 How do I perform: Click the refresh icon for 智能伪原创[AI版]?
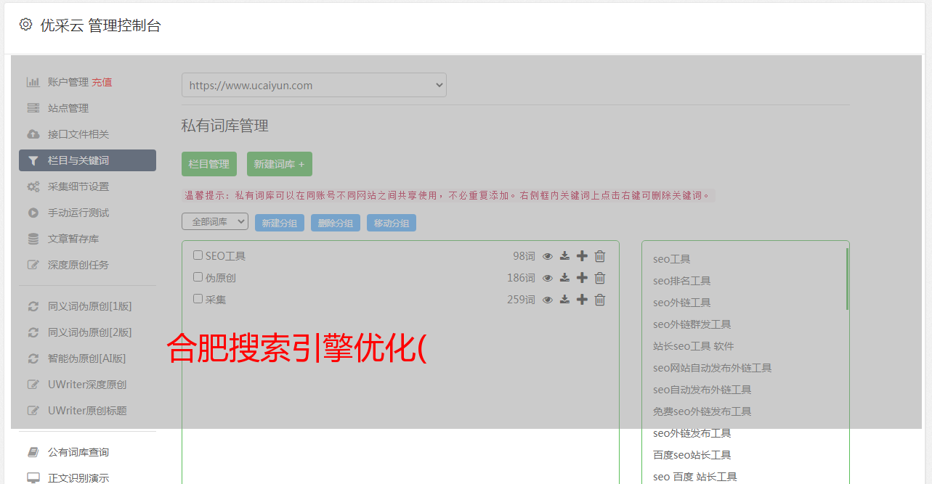click(x=33, y=358)
